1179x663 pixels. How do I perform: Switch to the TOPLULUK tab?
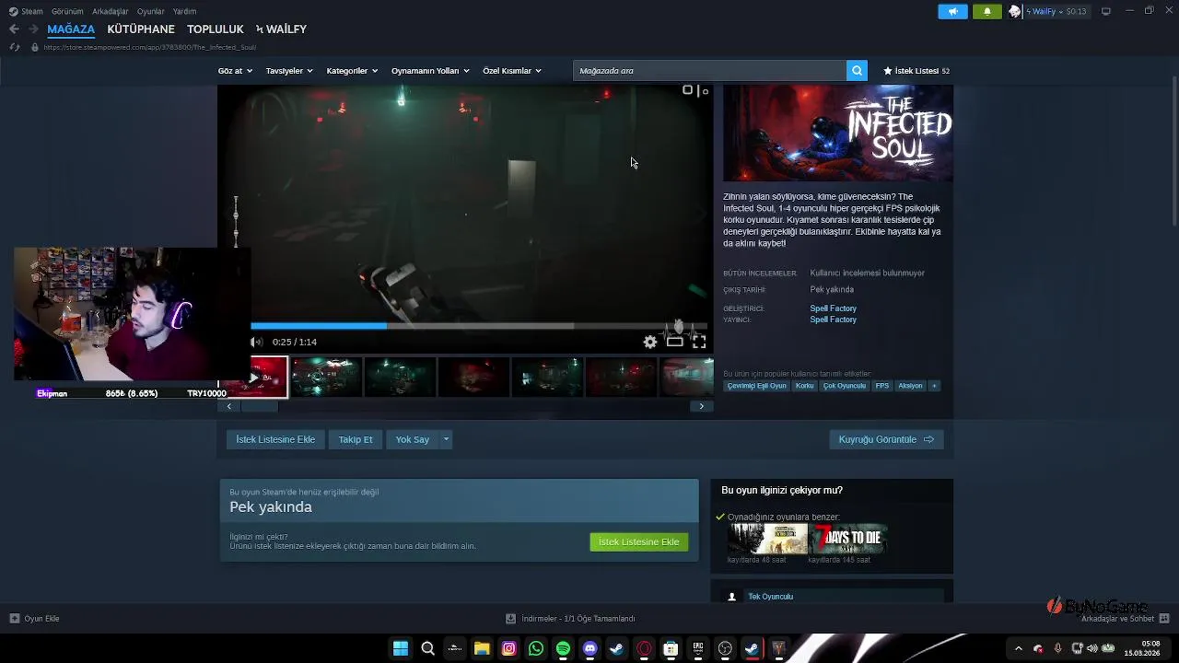coord(216,29)
